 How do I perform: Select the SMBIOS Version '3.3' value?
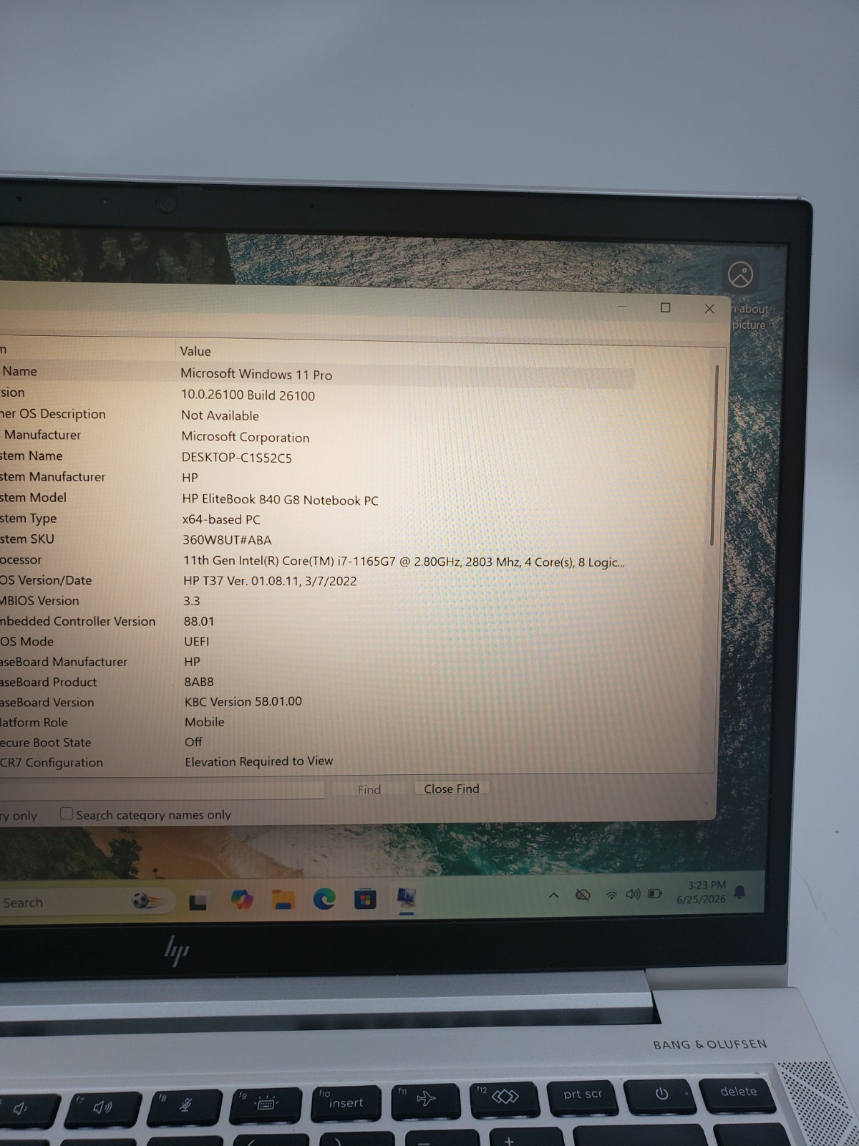pyautogui.click(x=192, y=601)
